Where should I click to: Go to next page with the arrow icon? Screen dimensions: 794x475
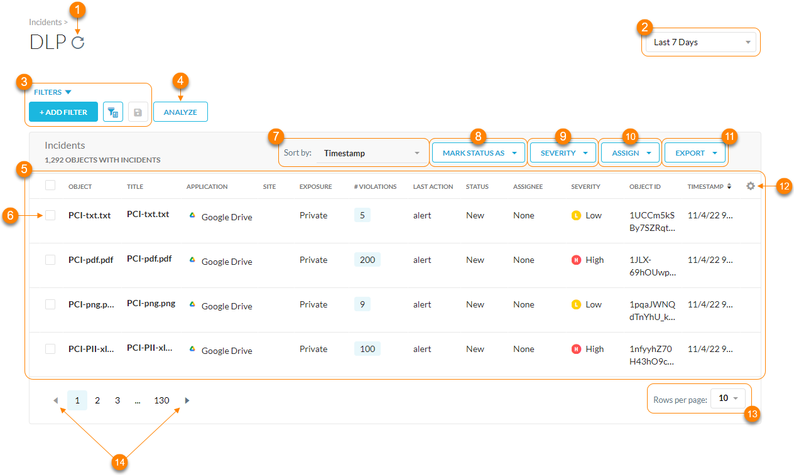click(x=187, y=400)
